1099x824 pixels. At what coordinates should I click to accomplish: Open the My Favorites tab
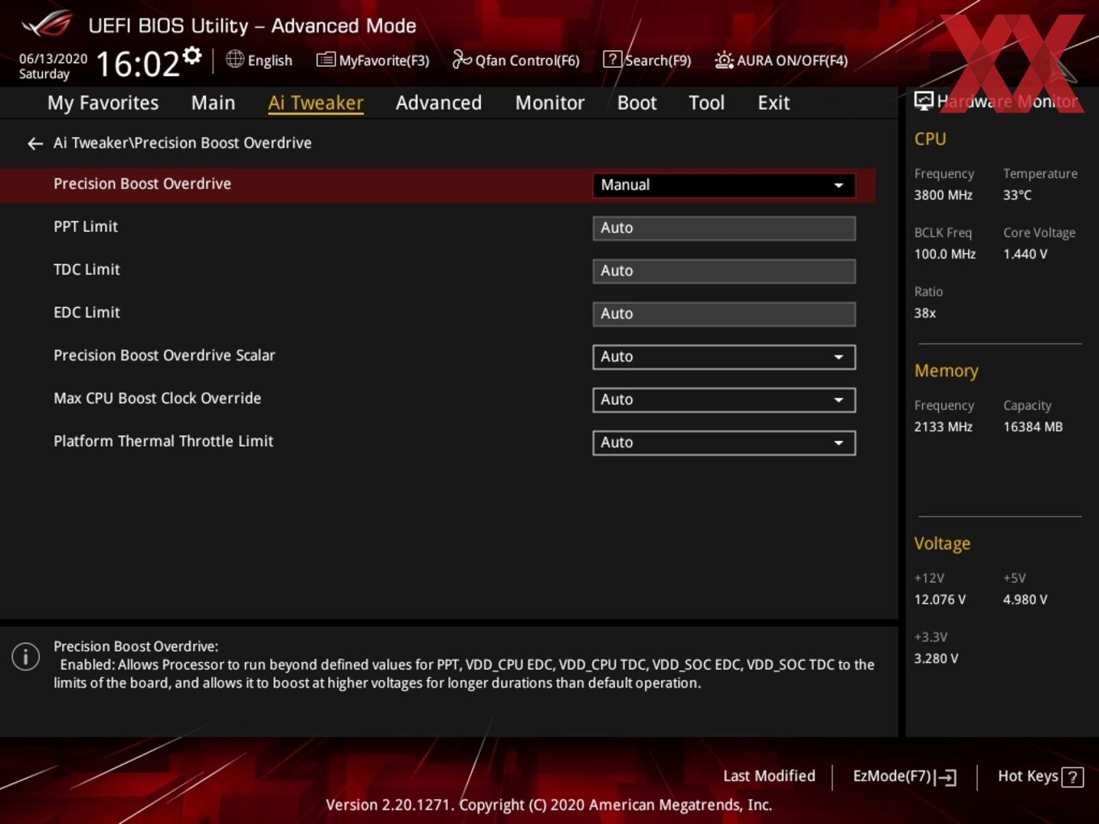pyautogui.click(x=103, y=103)
